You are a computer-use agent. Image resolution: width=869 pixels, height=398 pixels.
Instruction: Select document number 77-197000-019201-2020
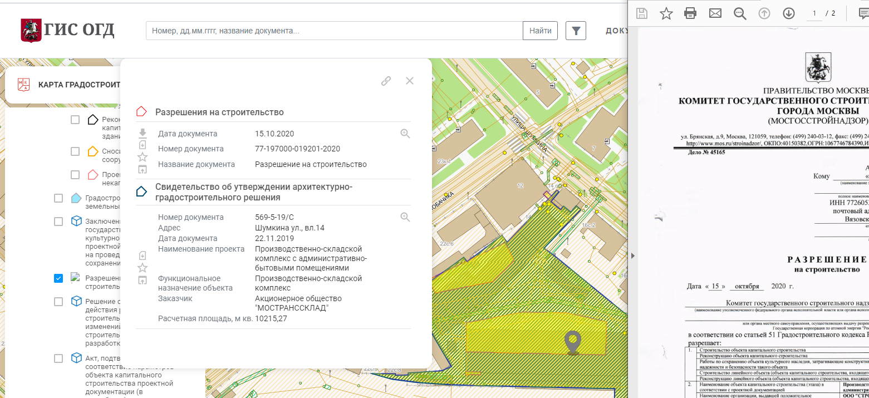pyautogui.click(x=297, y=149)
